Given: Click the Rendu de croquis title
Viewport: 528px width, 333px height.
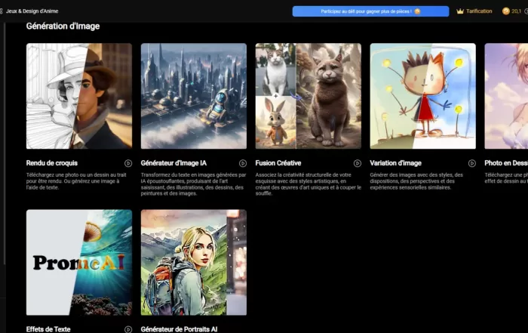Looking at the screenshot, I should 52,163.
